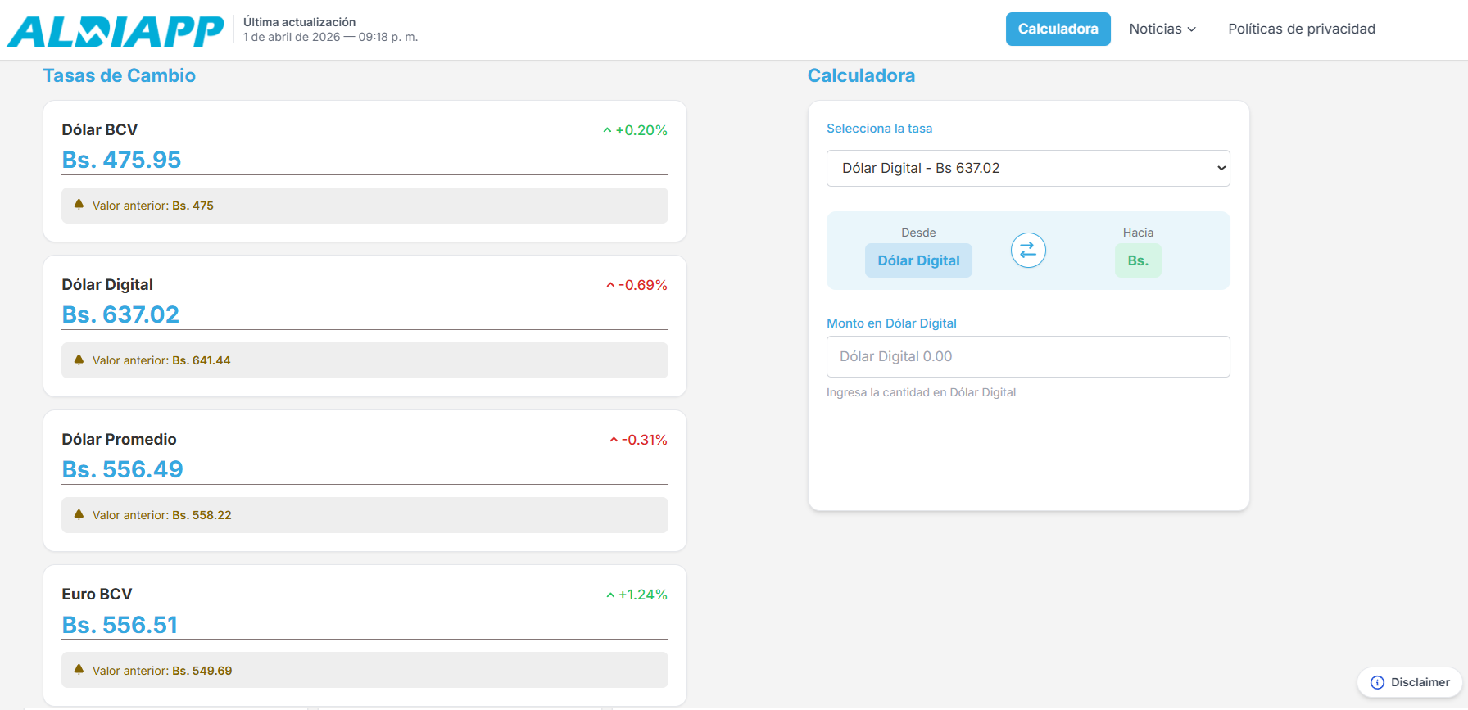
Task: Expand the Noticias menu
Action: point(1162,29)
